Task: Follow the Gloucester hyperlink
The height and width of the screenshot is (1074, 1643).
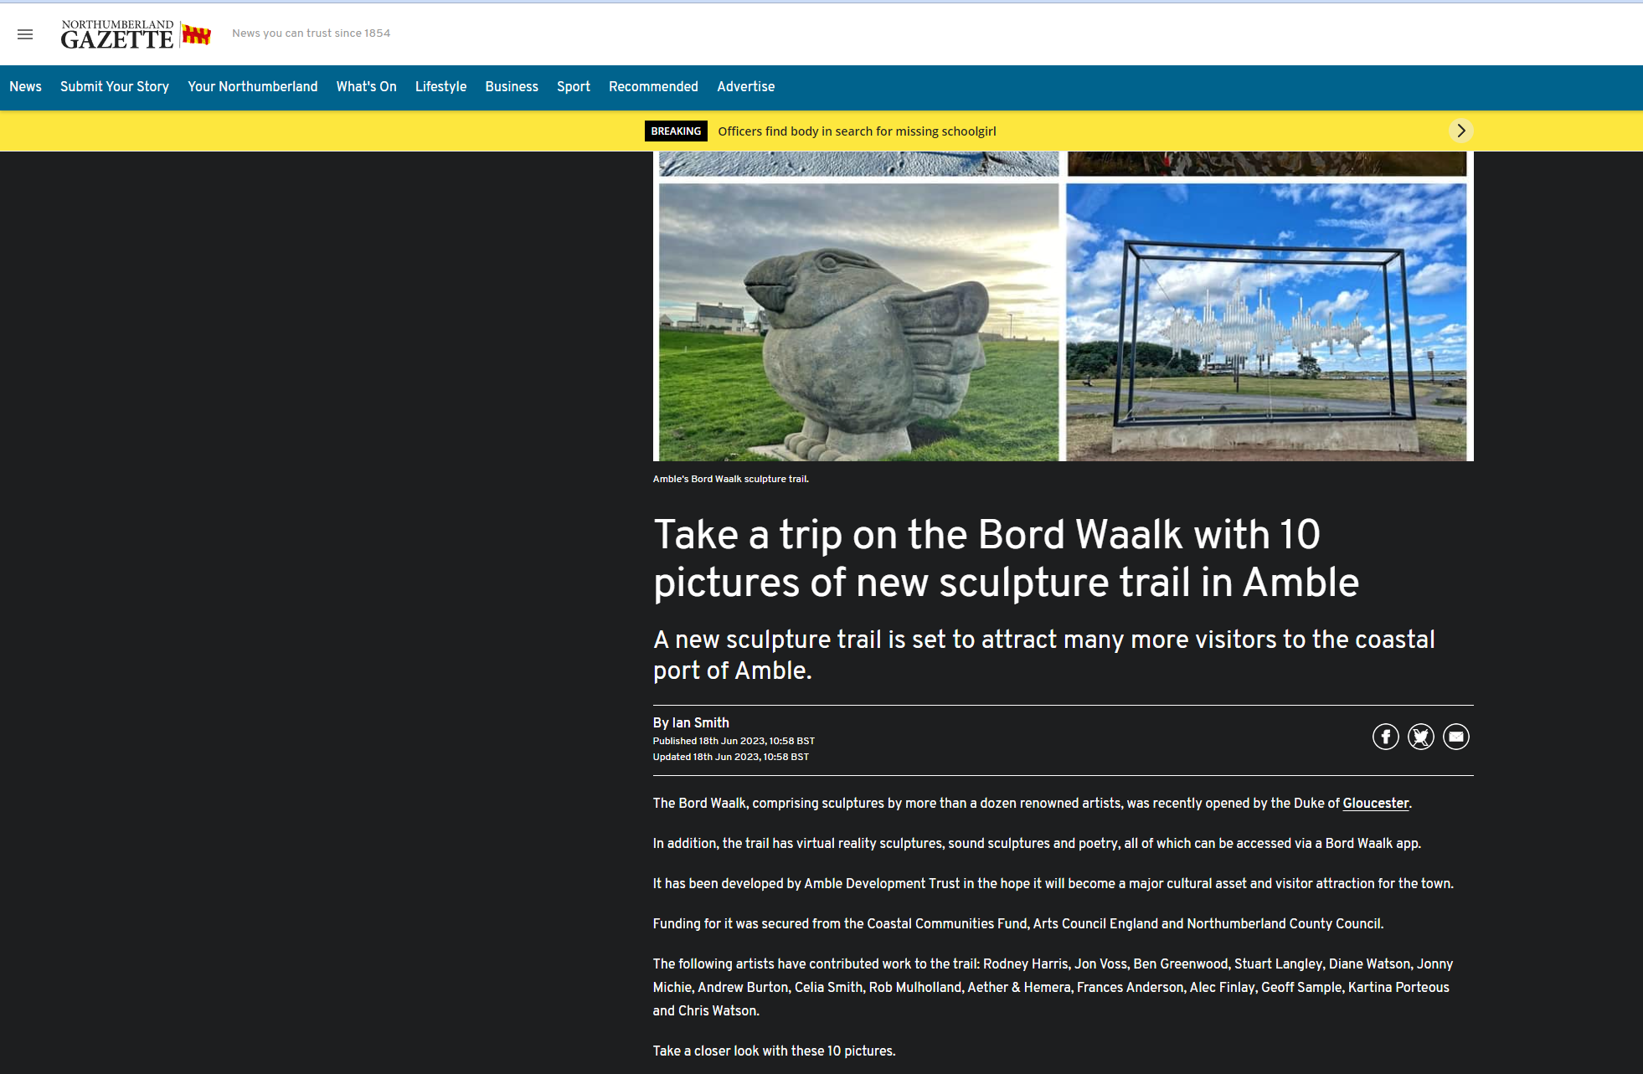Action: tap(1376, 803)
